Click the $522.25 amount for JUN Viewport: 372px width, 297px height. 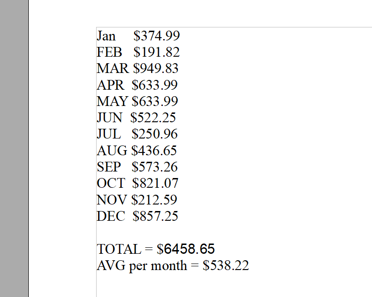[x=153, y=118]
